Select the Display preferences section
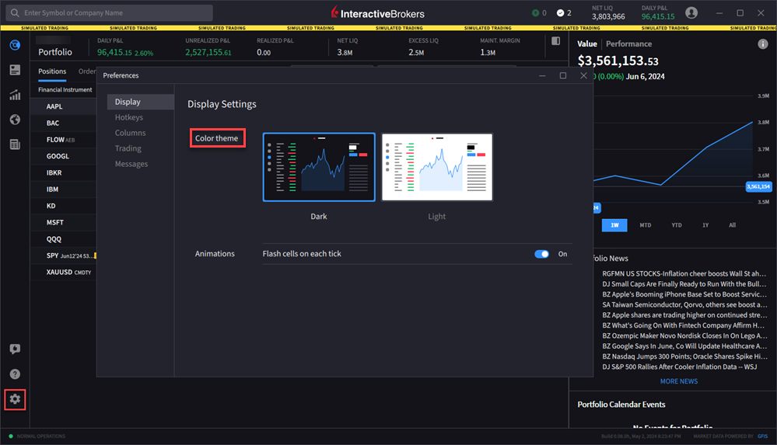Screen dimensions: 777x445 [x=140, y=102]
